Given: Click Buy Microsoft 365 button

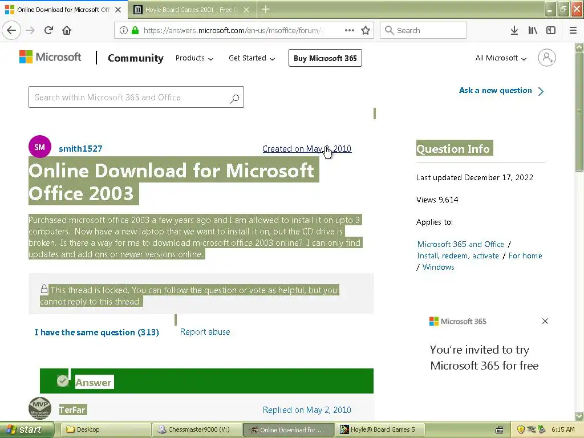Looking at the screenshot, I should pos(325,58).
